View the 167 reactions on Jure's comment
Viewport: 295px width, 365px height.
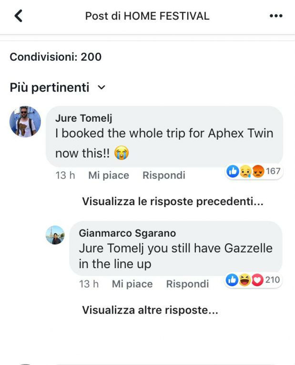(254, 171)
